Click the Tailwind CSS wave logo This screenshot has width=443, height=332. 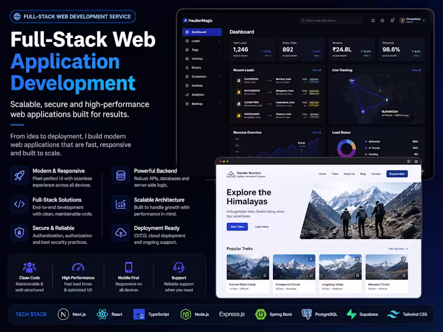click(393, 314)
